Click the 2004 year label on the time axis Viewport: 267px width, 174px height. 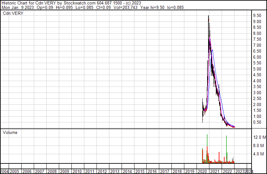click(5, 171)
